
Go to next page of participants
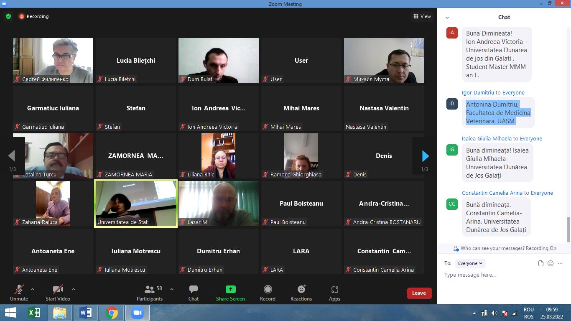click(x=425, y=156)
